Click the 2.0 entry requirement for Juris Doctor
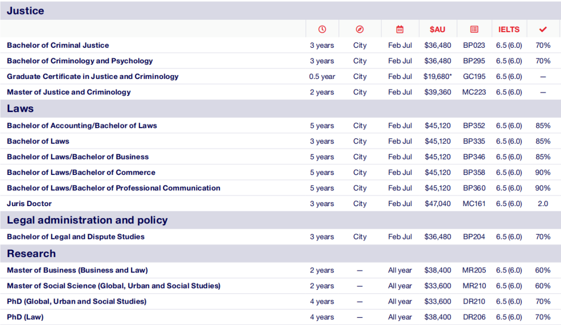The width and height of the screenshot is (561, 325). click(x=543, y=204)
